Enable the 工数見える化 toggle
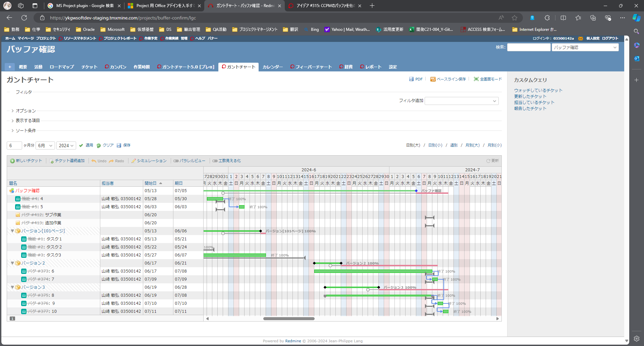The image size is (644, 346). (215, 161)
